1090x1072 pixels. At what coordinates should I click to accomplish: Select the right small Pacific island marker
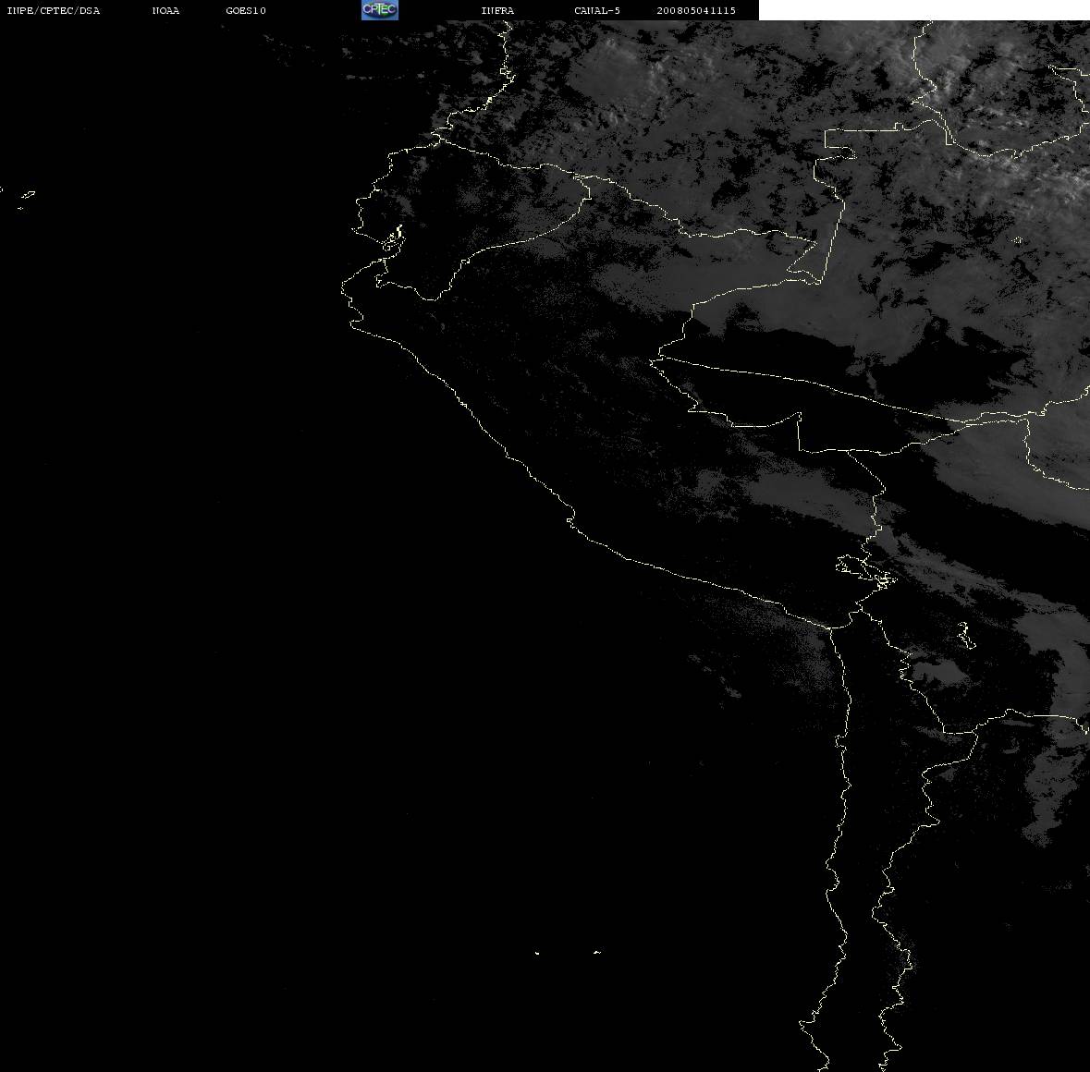pyautogui.click(x=597, y=952)
